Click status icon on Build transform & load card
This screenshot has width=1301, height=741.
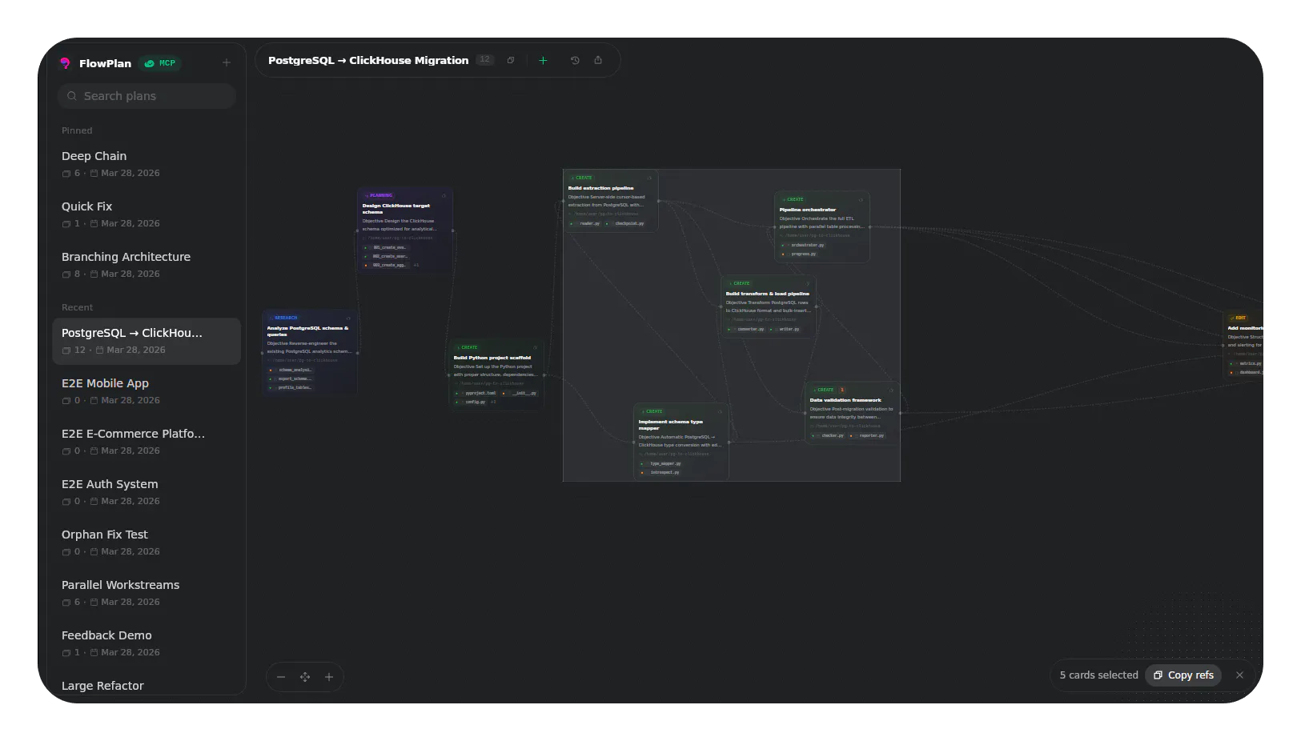point(808,283)
